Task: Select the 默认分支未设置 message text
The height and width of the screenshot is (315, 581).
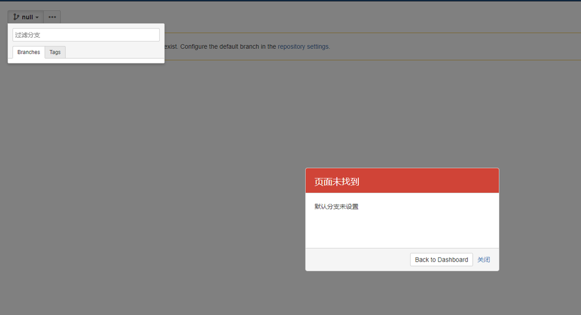Action: click(x=337, y=206)
